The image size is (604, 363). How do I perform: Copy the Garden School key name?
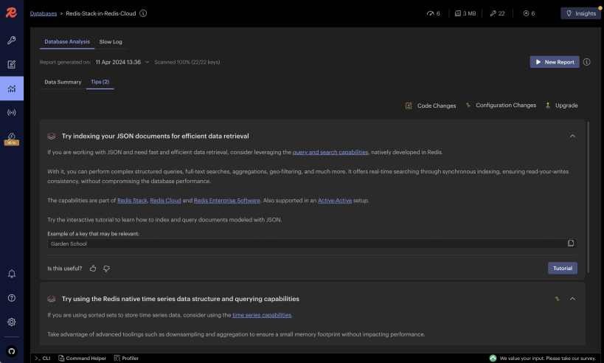click(570, 243)
